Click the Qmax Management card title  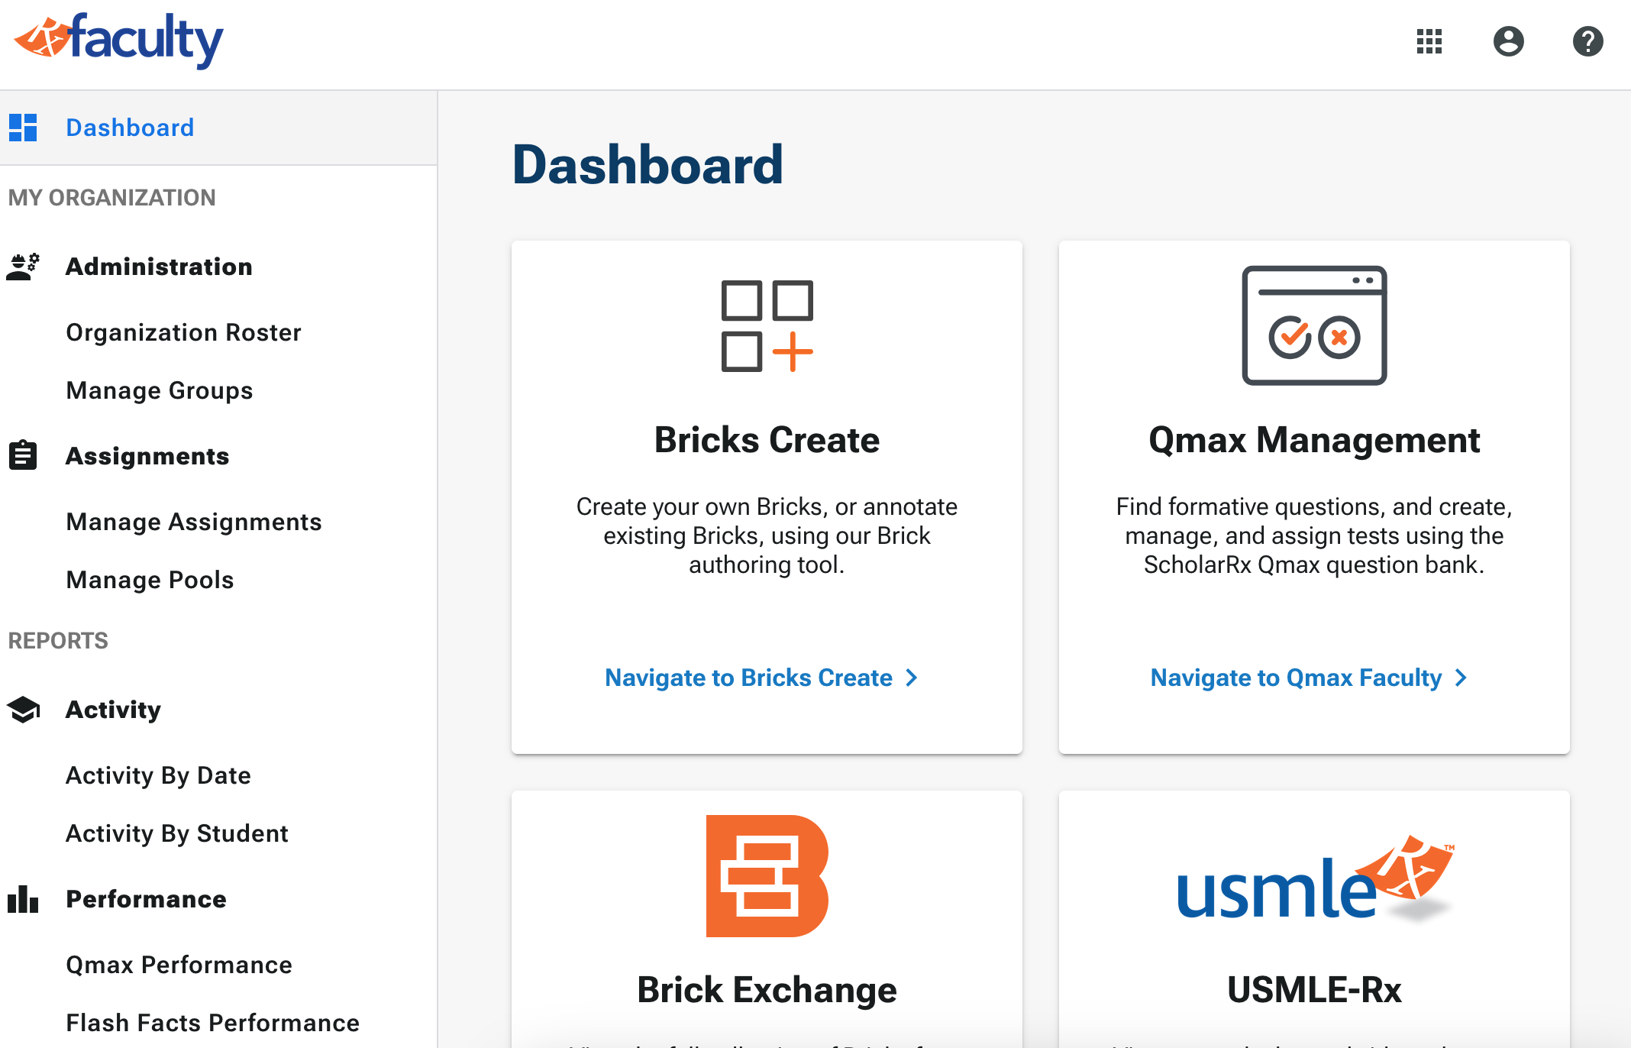coord(1314,440)
